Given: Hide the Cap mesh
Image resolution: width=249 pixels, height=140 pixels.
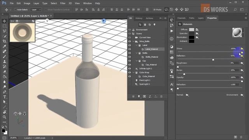Looking at the screenshot, I should pos(130,61).
